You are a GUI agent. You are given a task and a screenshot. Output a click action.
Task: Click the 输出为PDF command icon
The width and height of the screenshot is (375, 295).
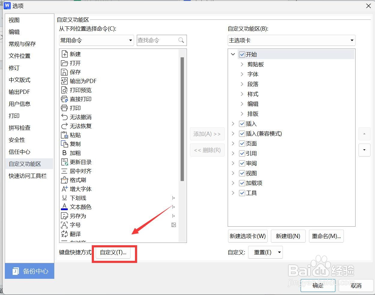(x=64, y=81)
